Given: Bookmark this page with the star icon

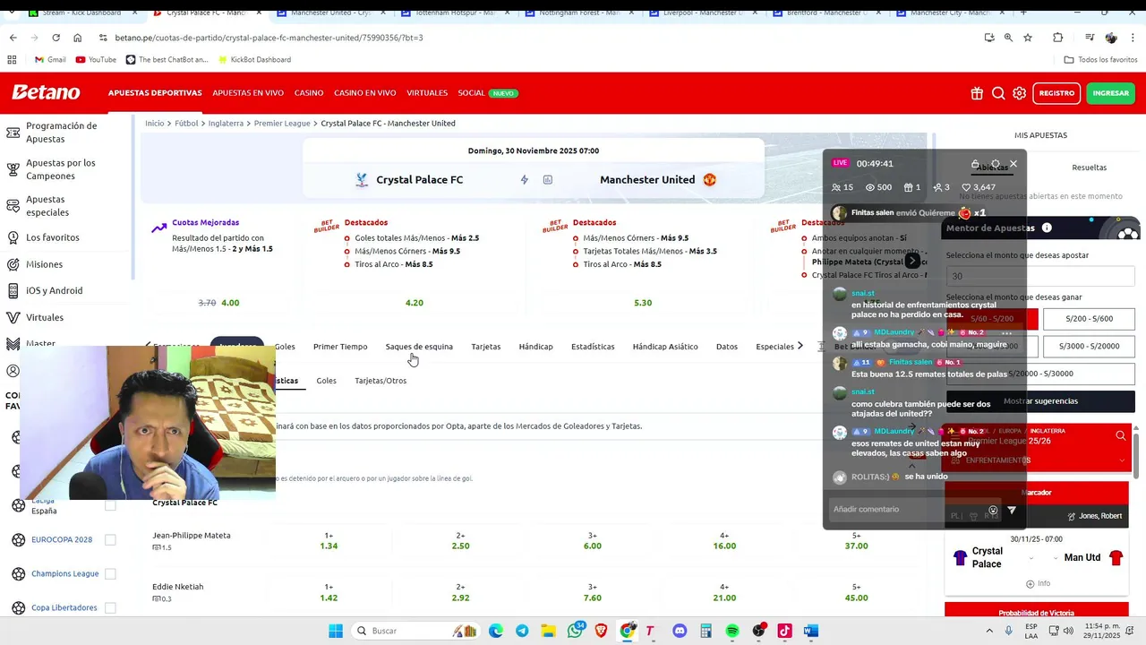Looking at the screenshot, I should tap(1028, 38).
